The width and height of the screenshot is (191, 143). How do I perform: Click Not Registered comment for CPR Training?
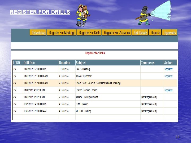[x=149, y=104]
